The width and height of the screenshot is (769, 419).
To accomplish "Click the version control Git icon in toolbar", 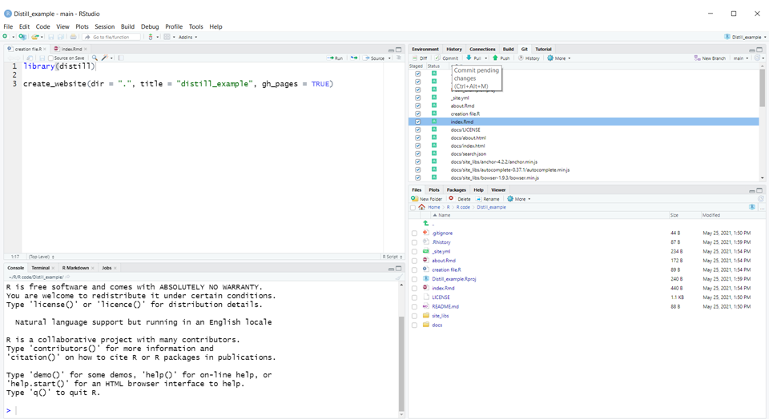I will (151, 37).
